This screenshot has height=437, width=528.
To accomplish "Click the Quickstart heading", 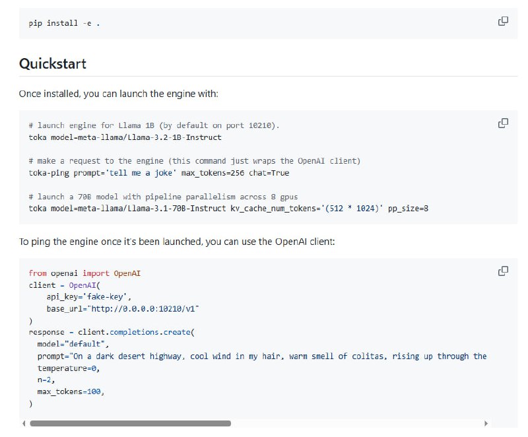I will pos(53,64).
